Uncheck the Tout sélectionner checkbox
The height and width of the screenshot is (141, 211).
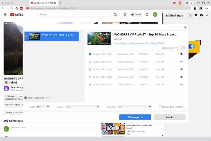point(26,98)
